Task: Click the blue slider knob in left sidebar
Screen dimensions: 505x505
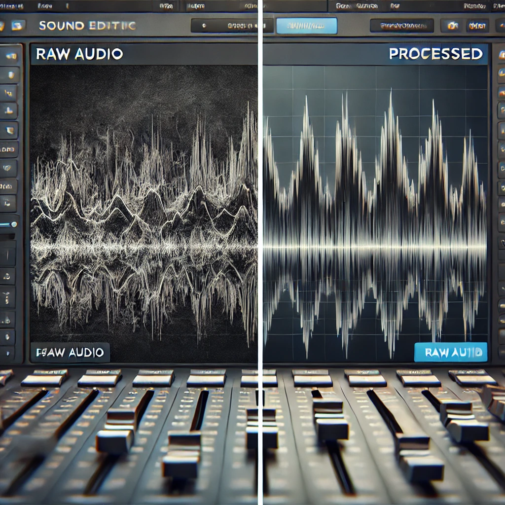Action: [x=13, y=224]
